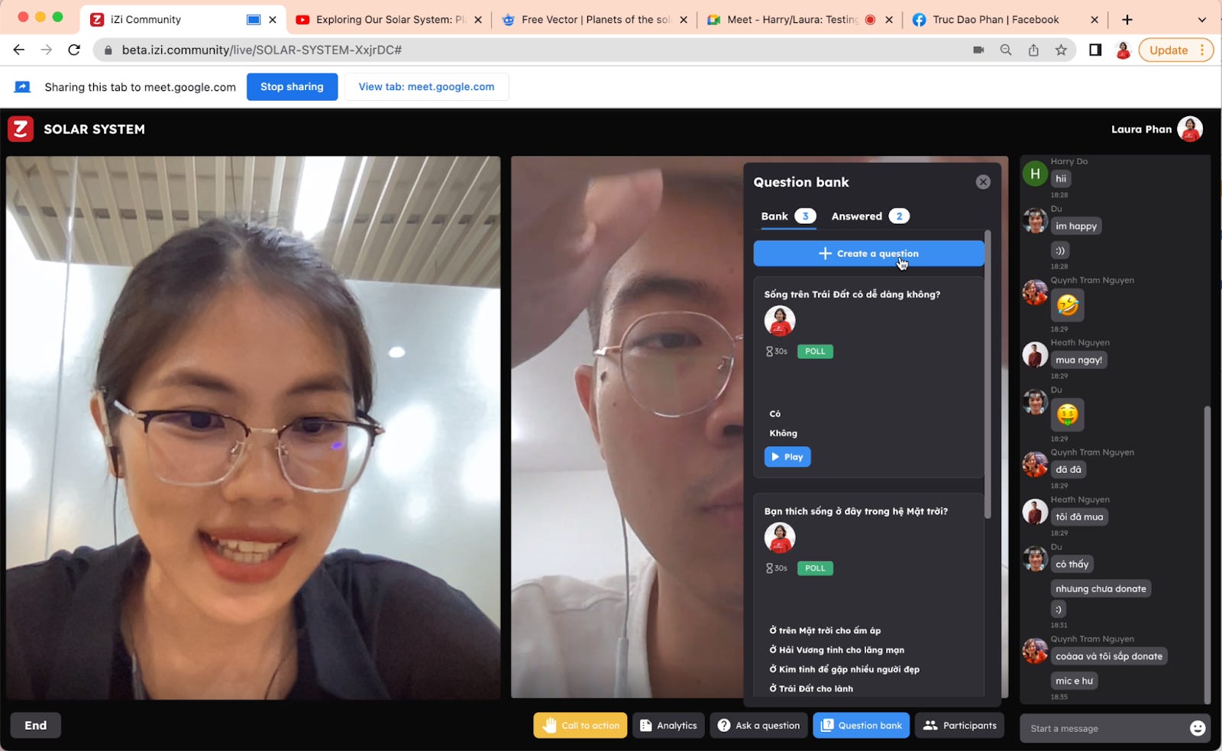Click the laughing emoji message in chat

click(x=1068, y=306)
